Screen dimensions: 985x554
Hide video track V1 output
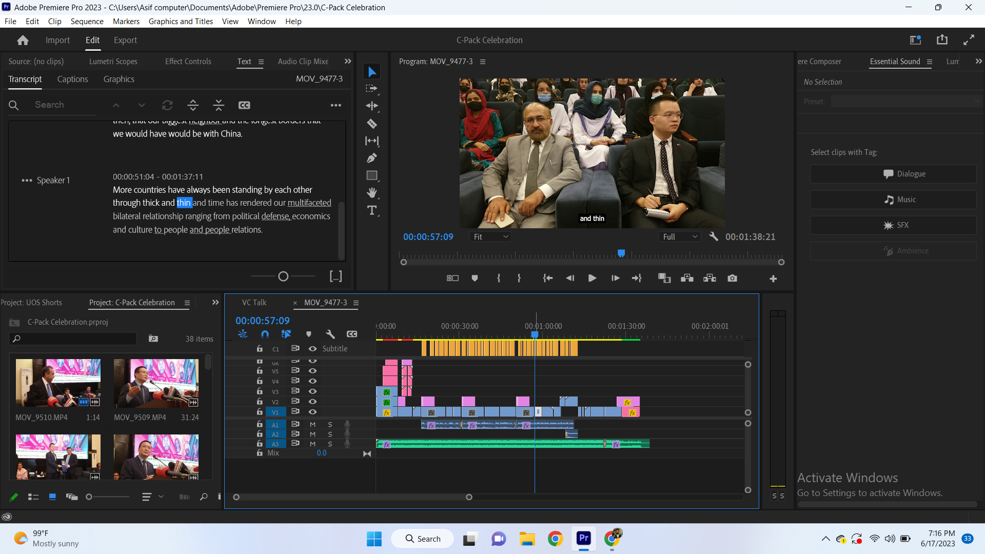coord(312,412)
